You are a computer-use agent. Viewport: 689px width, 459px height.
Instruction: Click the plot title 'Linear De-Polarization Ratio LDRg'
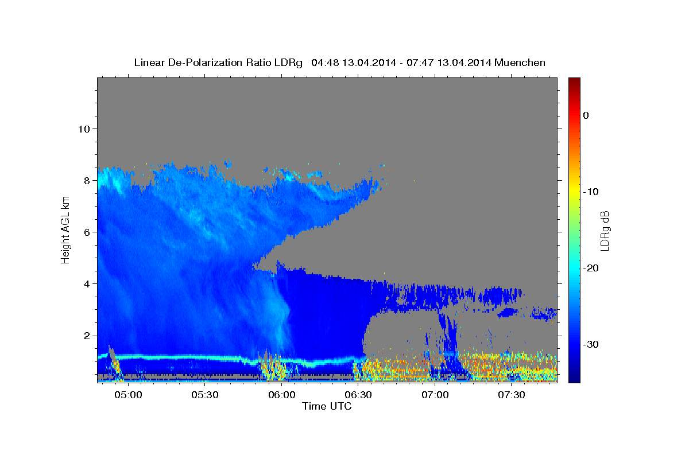point(218,63)
